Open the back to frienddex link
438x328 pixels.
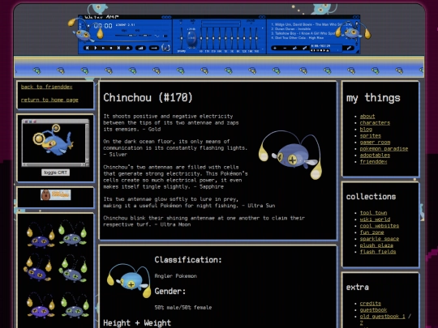[x=47, y=87]
